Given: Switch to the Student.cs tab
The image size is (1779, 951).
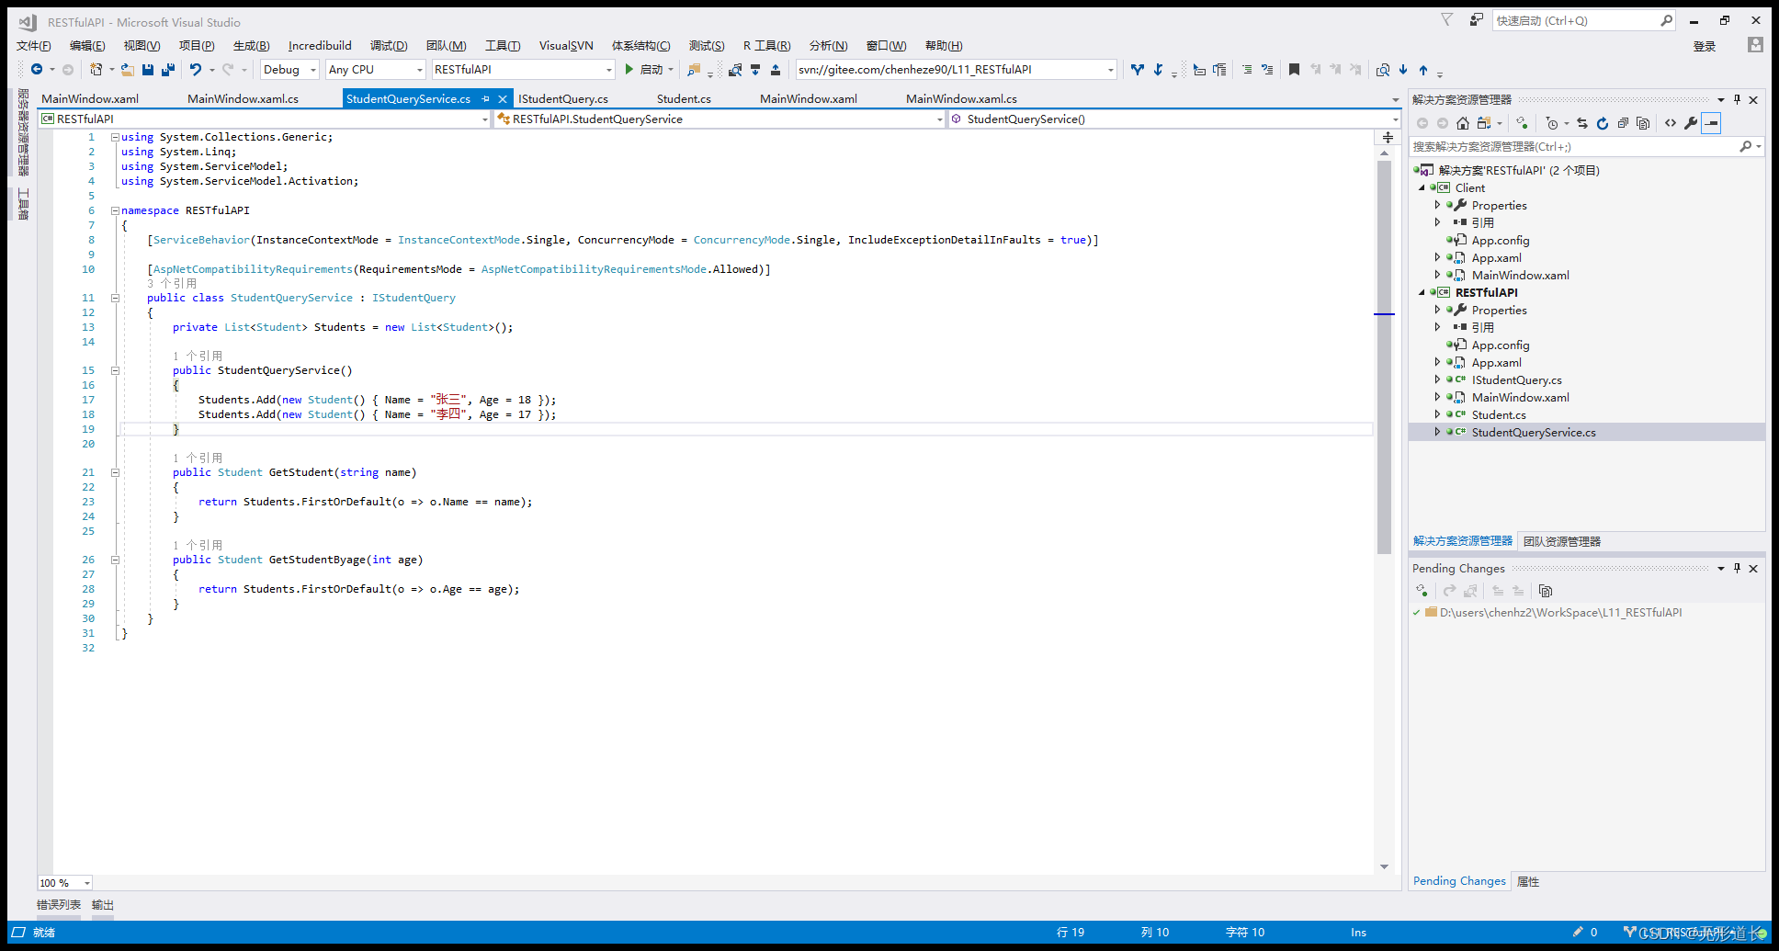Looking at the screenshot, I should [x=684, y=98].
